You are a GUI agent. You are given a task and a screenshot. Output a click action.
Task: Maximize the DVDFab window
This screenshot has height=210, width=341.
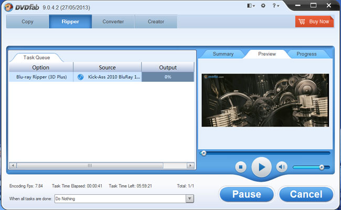313,5
